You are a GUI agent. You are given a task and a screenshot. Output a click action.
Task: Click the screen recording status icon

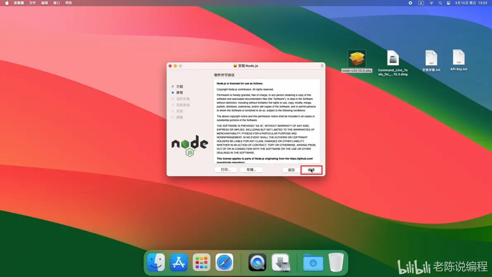pos(410,3)
